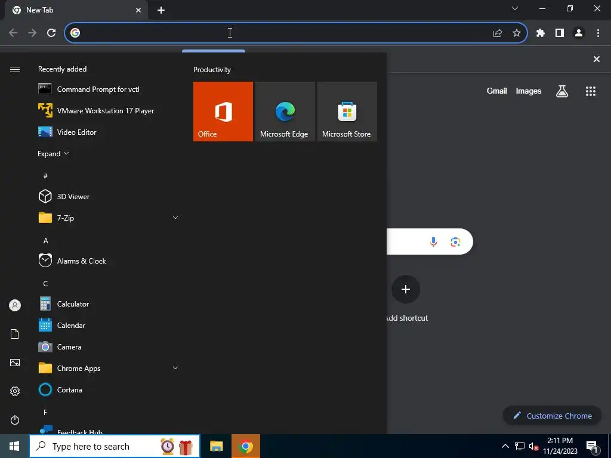Open Chrome profile avatar

pyautogui.click(x=579, y=33)
